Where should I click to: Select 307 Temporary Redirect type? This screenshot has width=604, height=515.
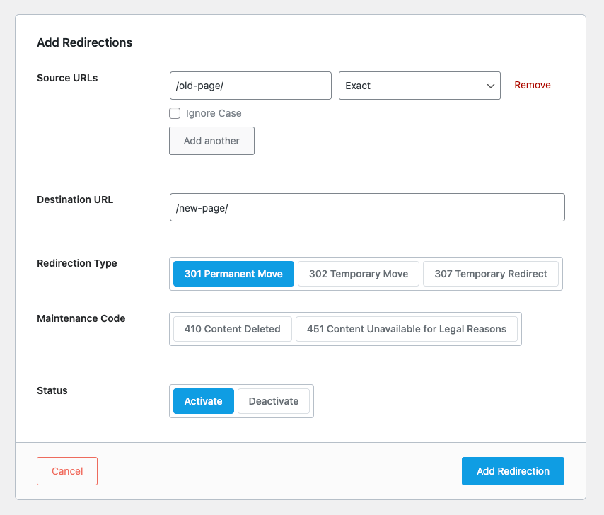491,274
